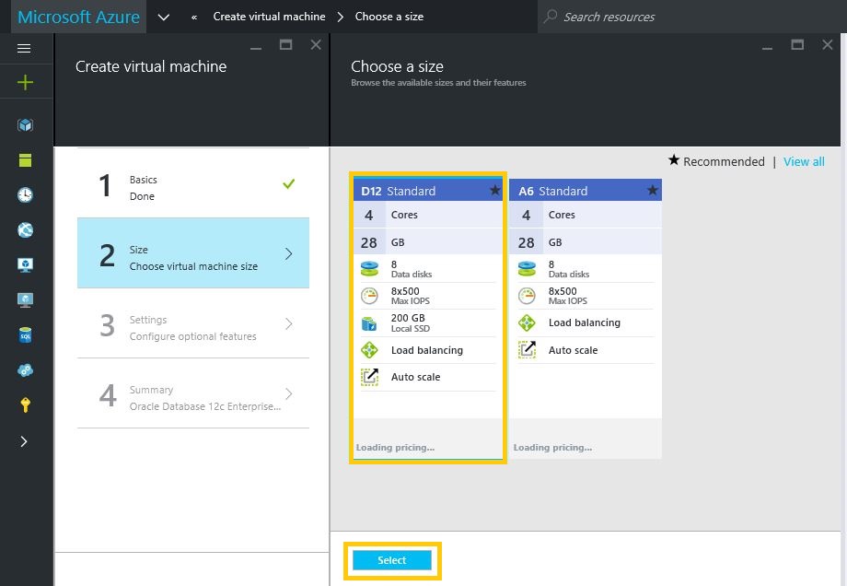Open the SQL databases sidebar icon
The width and height of the screenshot is (847, 586).
click(x=25, y=335)
